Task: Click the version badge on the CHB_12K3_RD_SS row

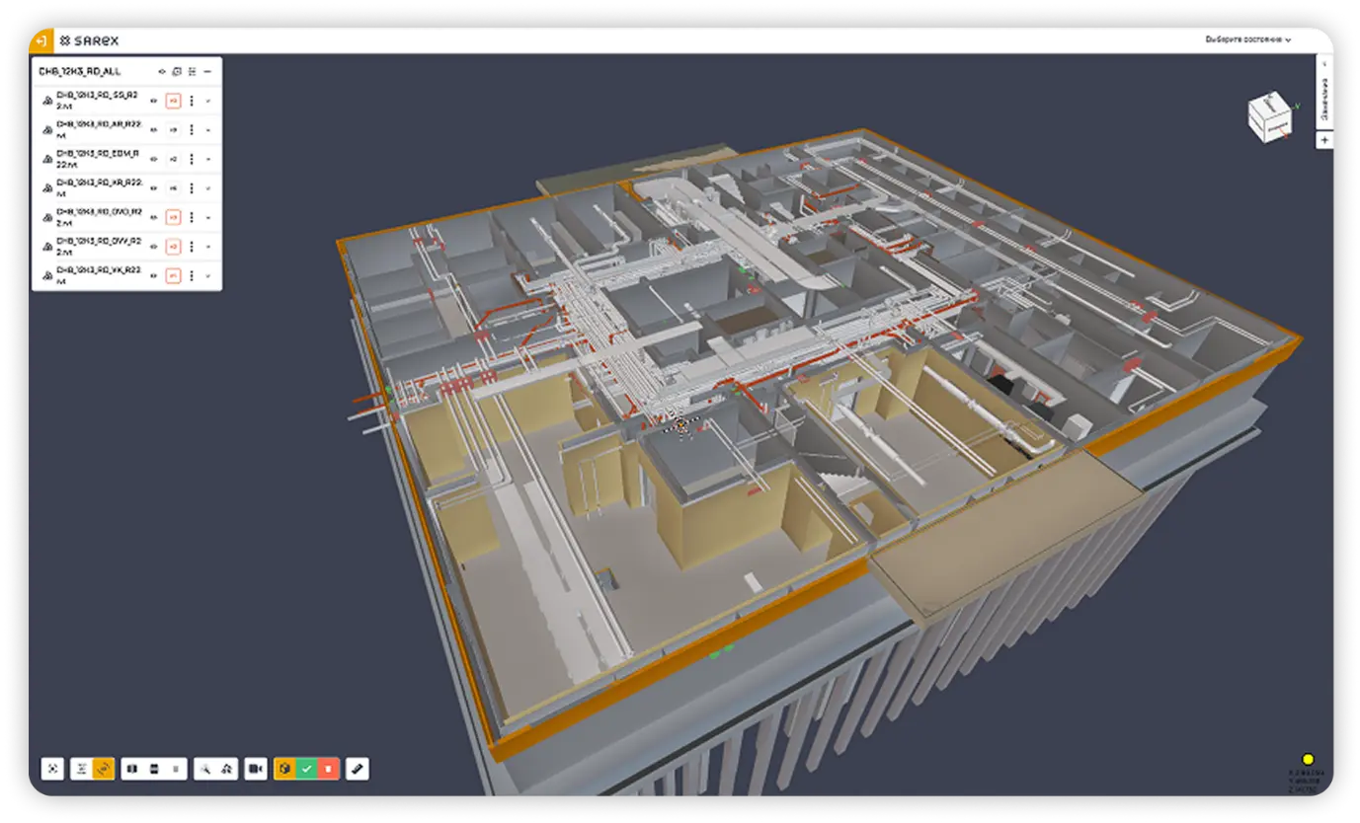Action: pos(173,101)
